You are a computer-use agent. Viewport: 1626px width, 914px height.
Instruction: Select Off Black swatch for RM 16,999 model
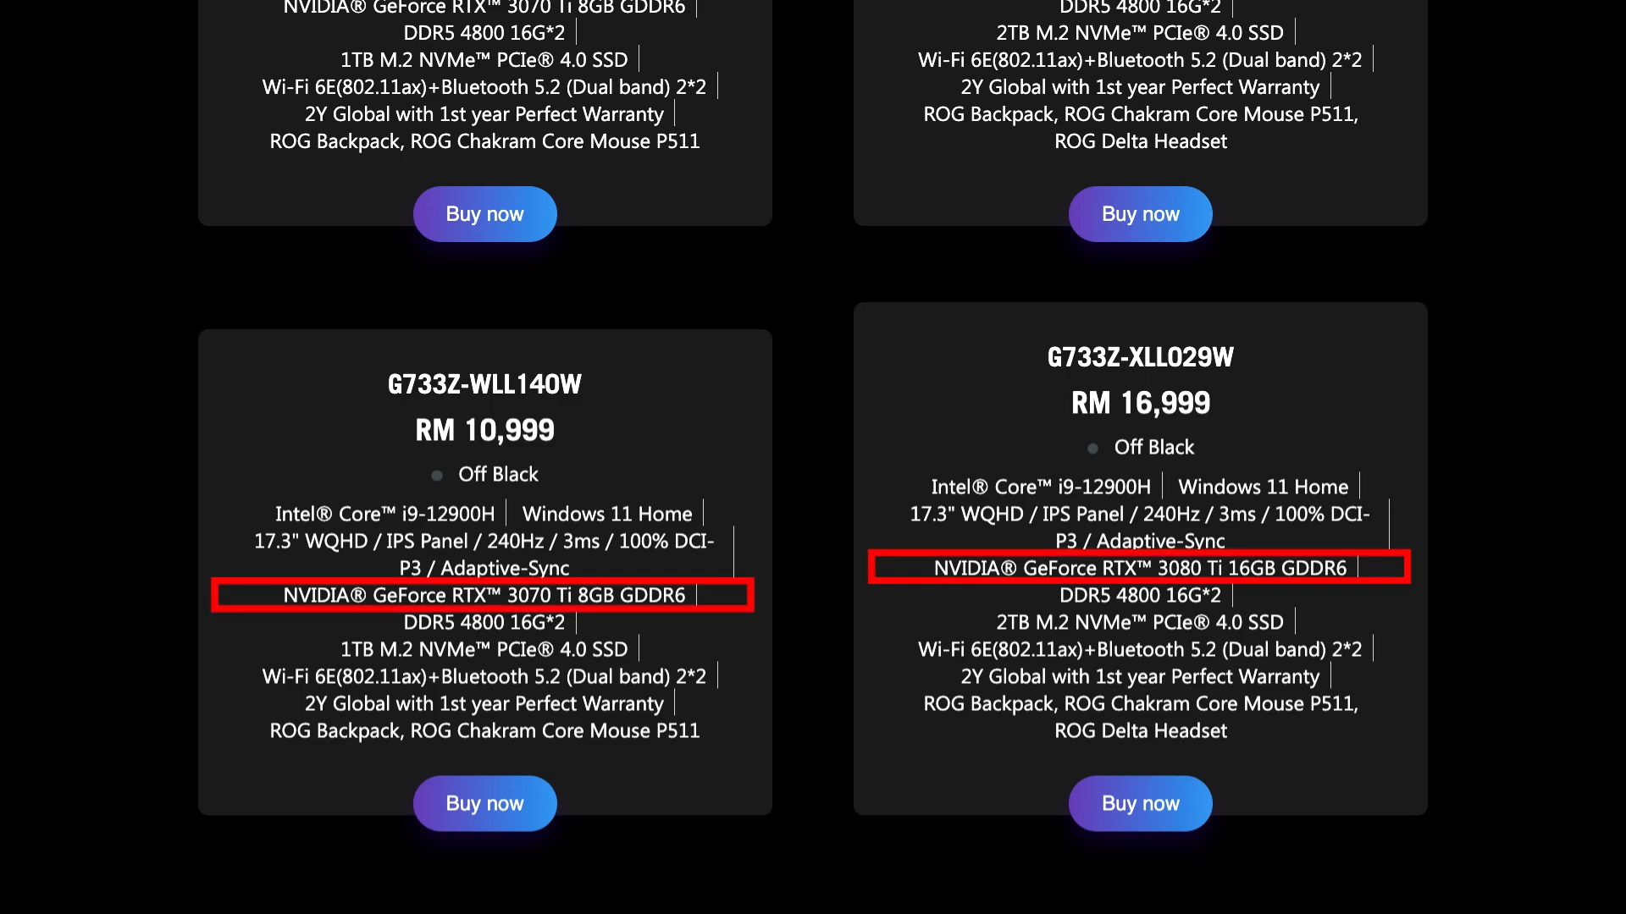tap(1092, 449)
